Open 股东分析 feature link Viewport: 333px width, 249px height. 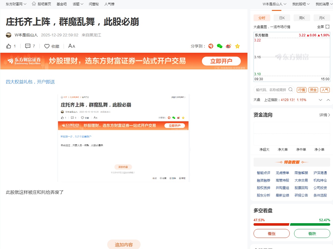(x=264, y=195)
